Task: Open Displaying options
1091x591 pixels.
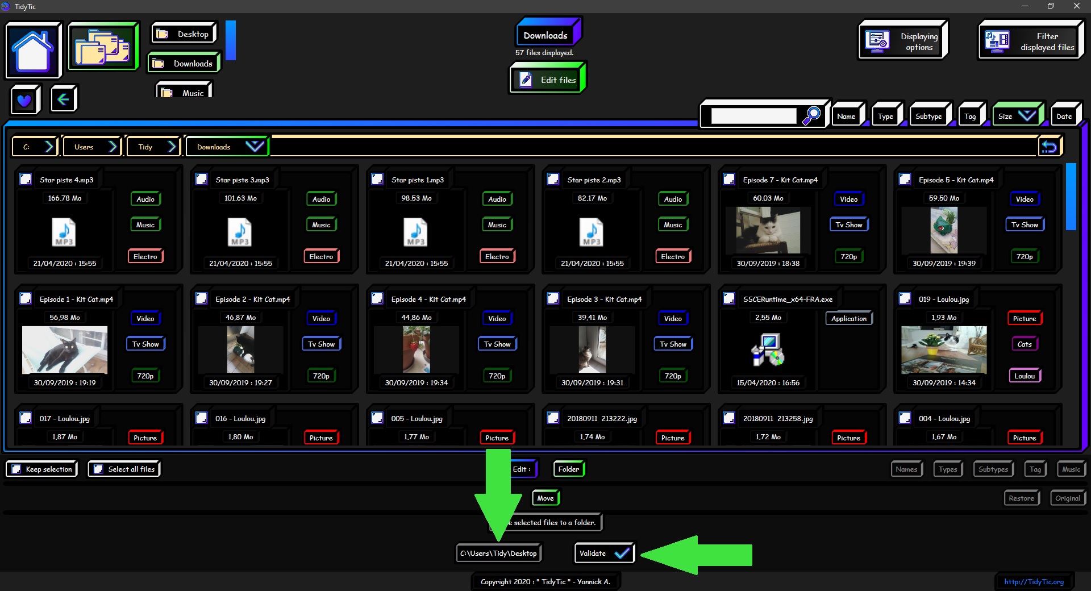Action: coord(902,41)
